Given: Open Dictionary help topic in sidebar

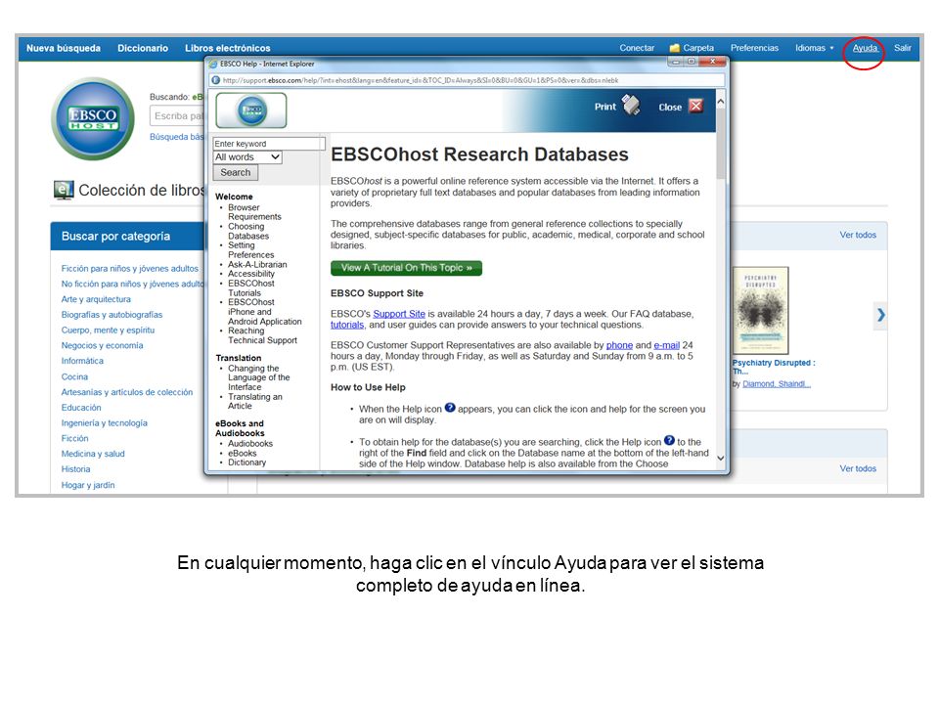Looking at the screenshot, I should click(246, 462).
